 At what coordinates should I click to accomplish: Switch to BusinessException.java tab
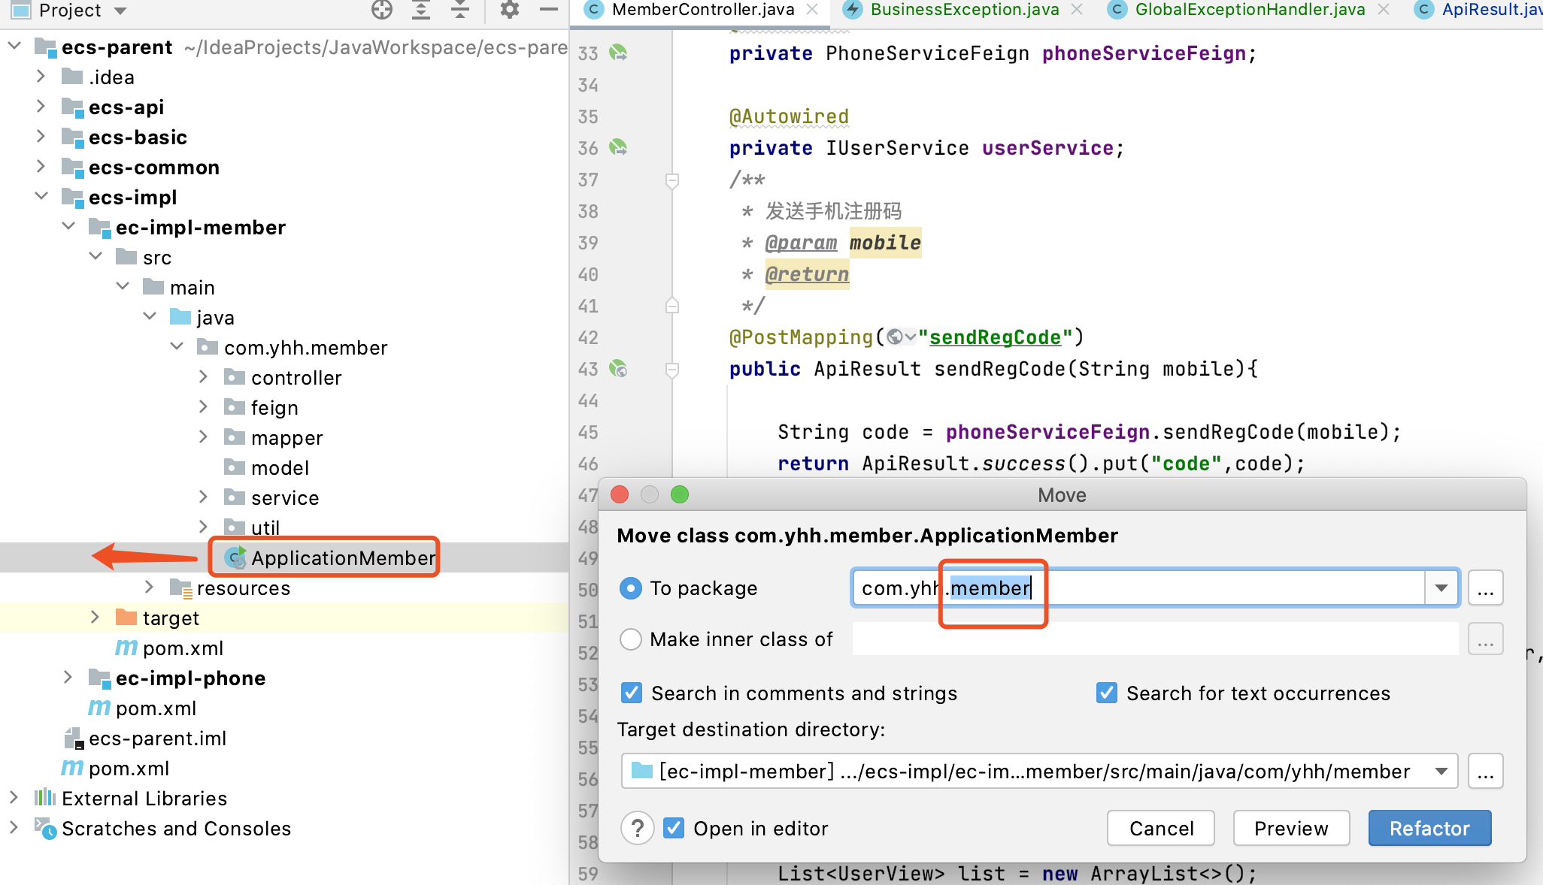point(964,10)
